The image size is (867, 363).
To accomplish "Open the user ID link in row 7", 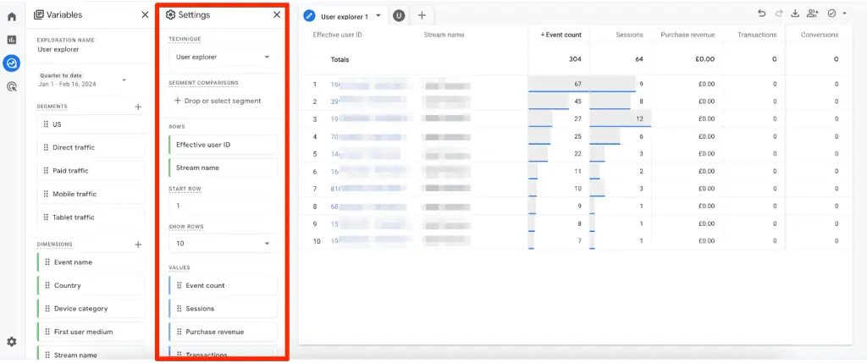I will click(x=368, y=189).
